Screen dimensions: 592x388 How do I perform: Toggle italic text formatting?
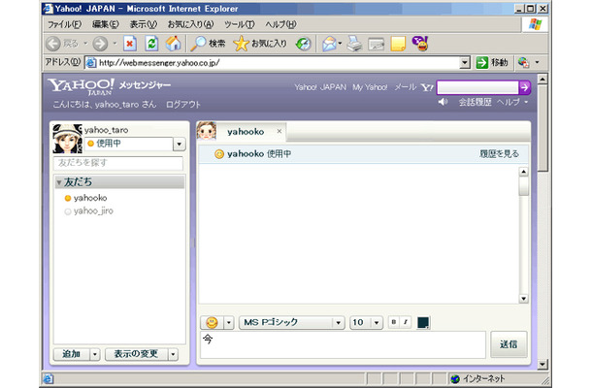406,322
